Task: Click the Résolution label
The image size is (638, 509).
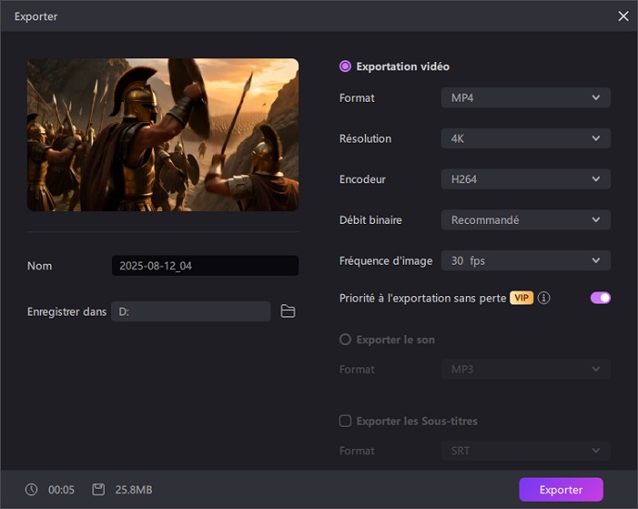Action: (365, 139)
